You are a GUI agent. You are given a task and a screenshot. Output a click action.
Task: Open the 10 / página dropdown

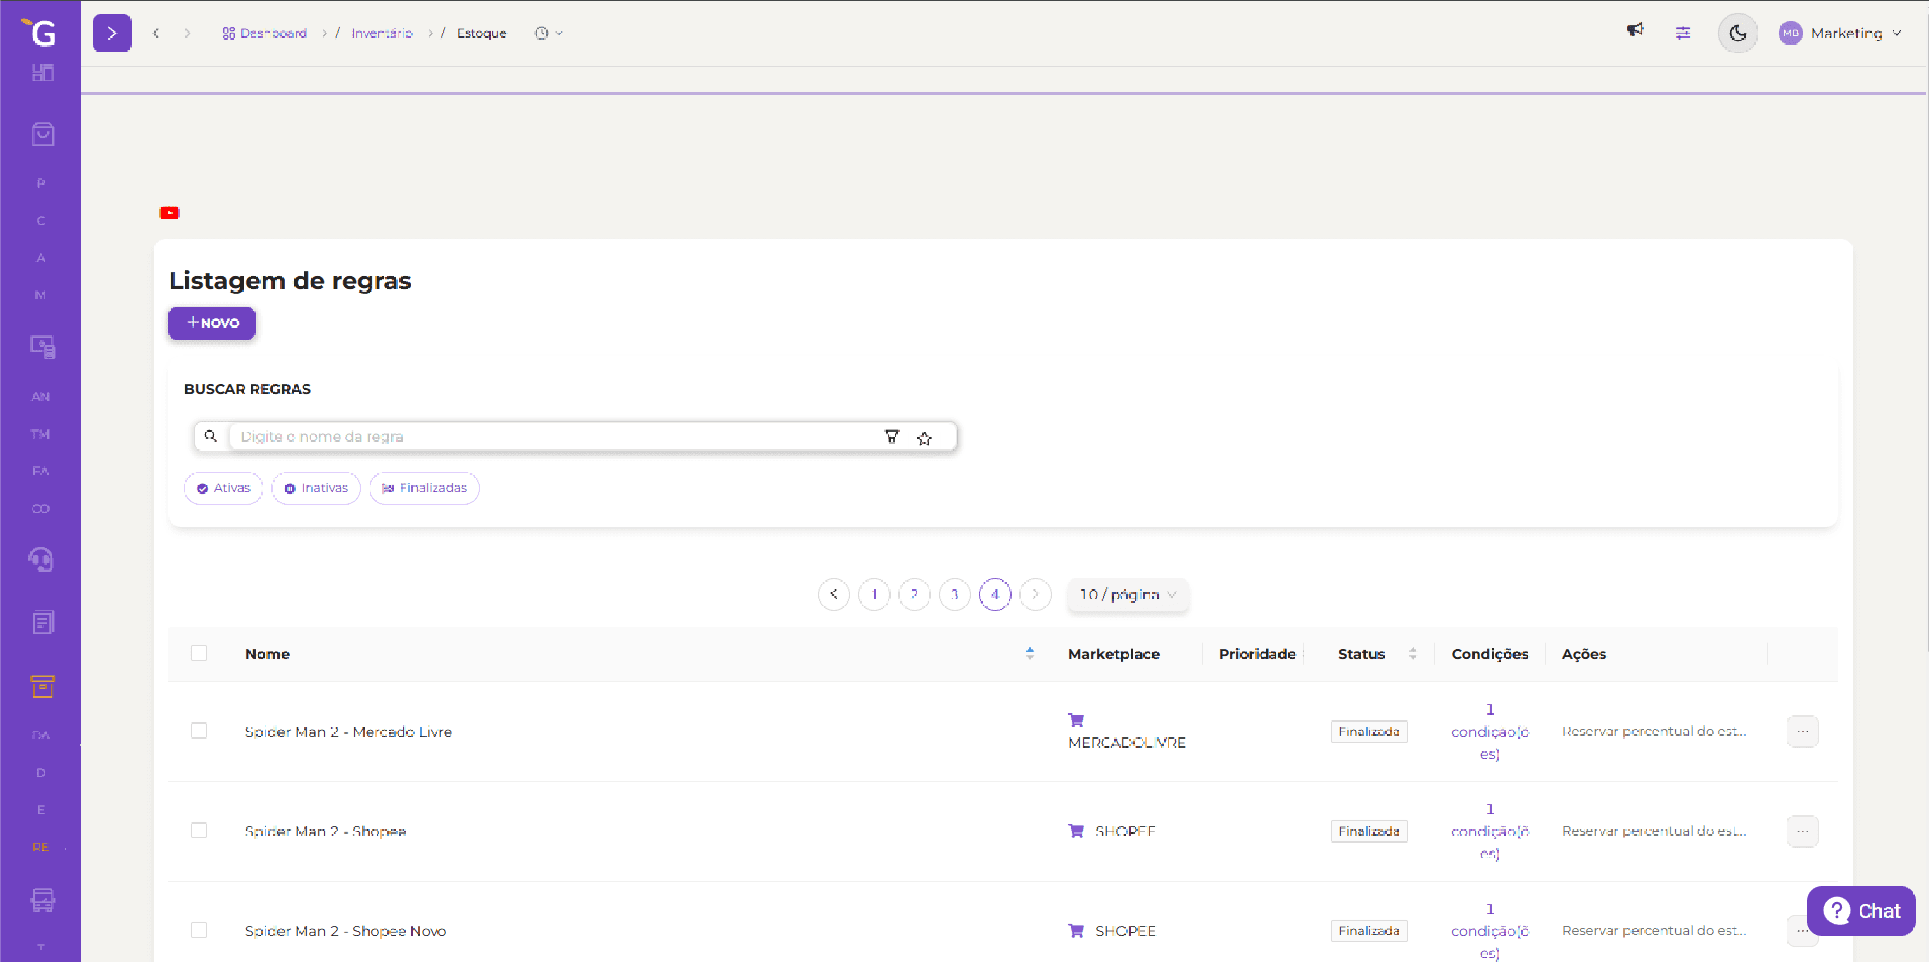pos(1127,594)
